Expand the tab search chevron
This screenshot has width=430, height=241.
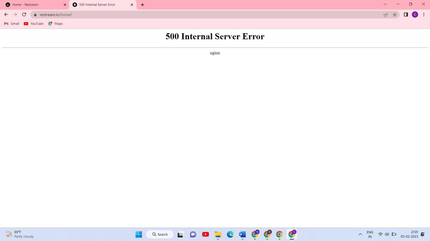386,5
